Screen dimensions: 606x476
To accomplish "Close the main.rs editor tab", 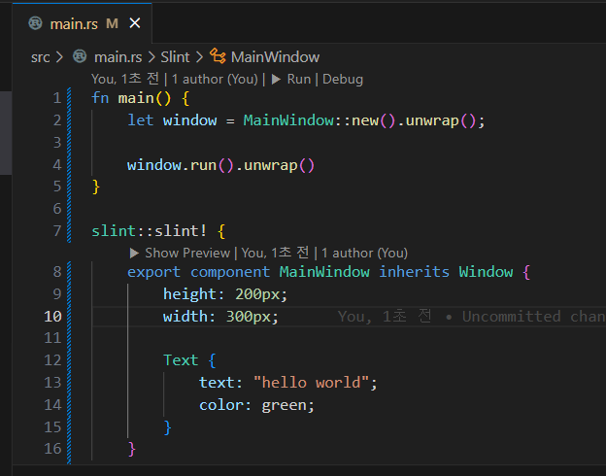I will [134, 23].
